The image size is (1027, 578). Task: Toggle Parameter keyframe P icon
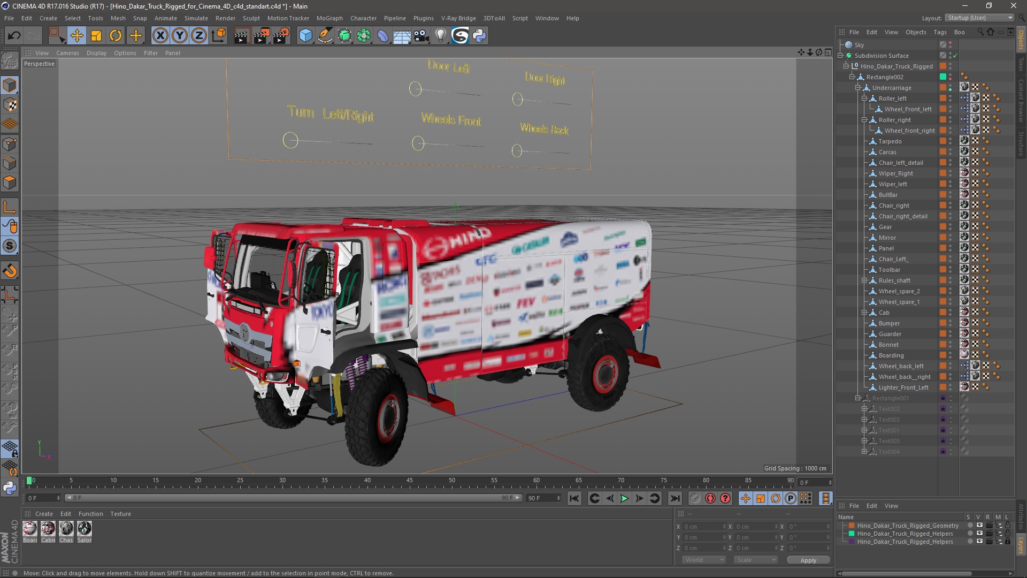791,498
